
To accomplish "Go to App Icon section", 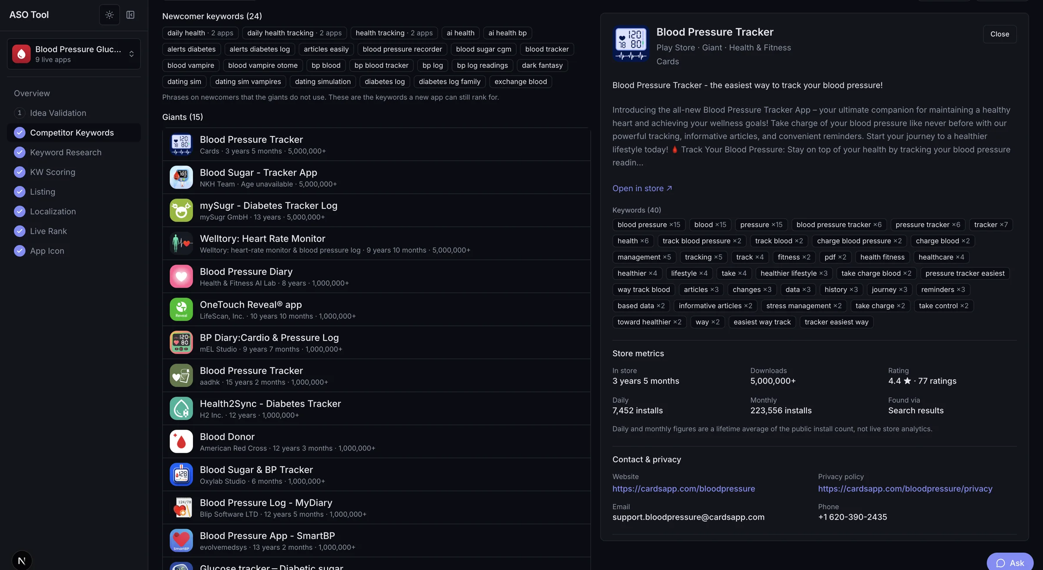I will point(47,251).
